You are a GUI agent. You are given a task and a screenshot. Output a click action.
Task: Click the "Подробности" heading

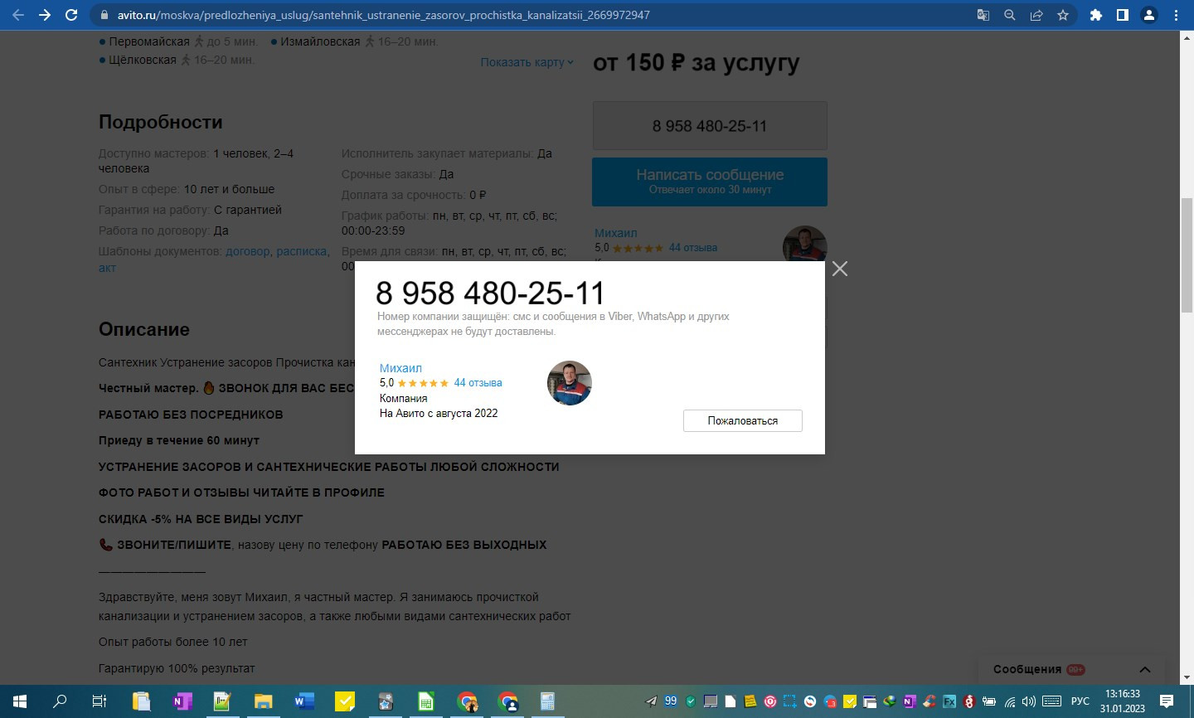pos(161,122)
